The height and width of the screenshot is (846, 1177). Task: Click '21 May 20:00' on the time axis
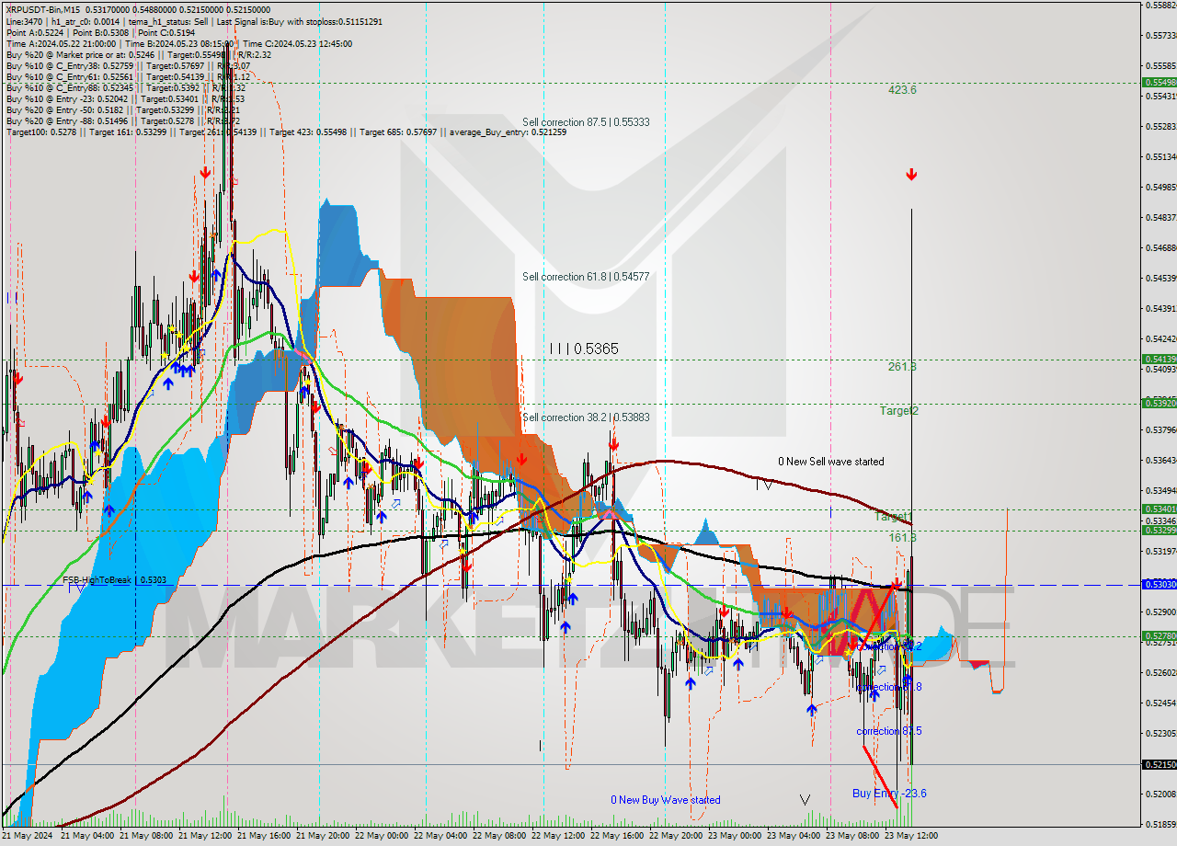[325, 836]
